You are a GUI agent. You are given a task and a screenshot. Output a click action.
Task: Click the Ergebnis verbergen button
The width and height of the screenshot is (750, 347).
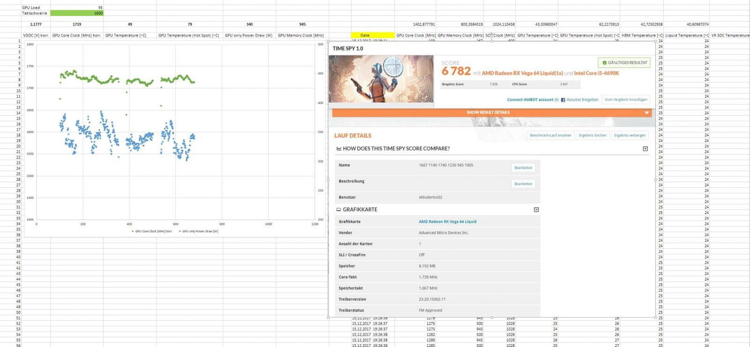click(630, 135)
